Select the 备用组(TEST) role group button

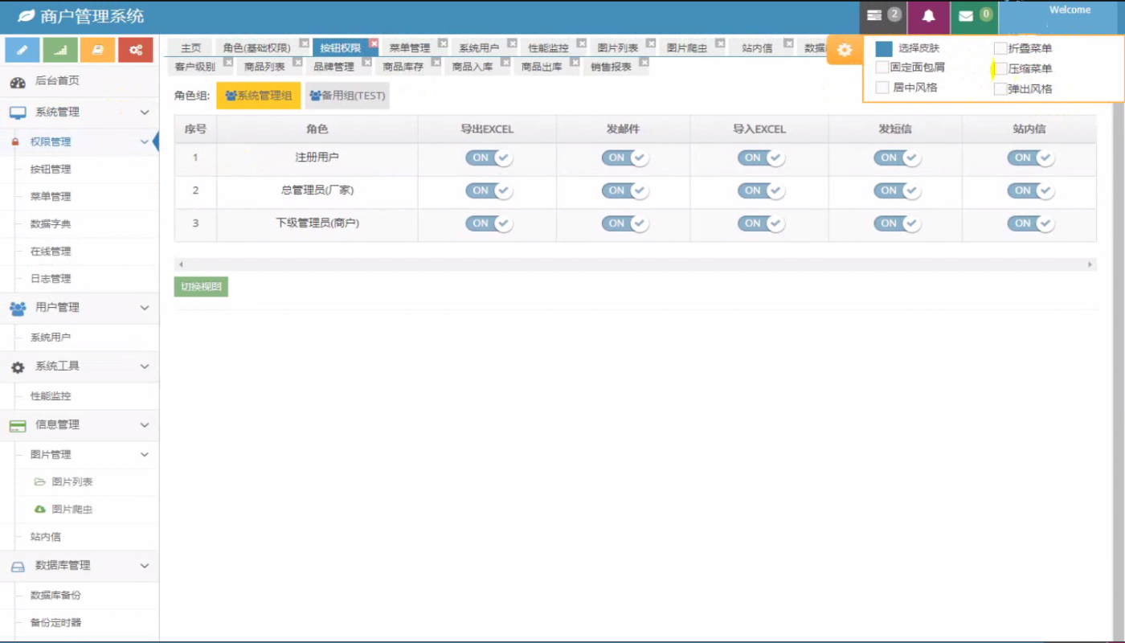coord(347,96)
